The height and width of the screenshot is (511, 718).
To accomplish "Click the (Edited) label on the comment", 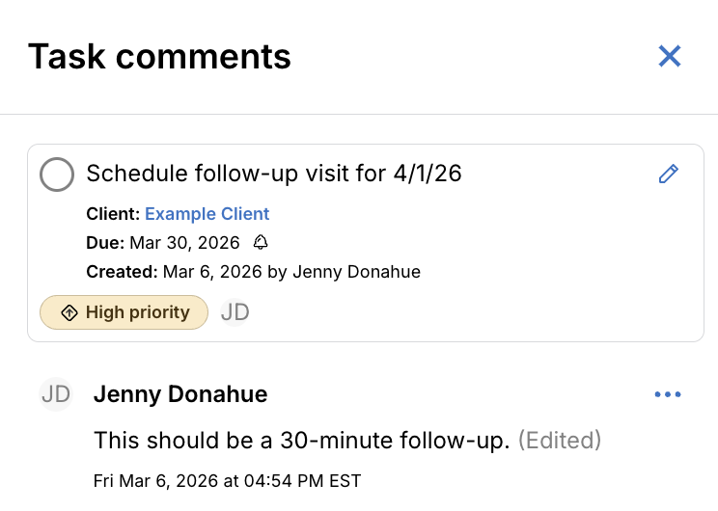I will (560, 441).
